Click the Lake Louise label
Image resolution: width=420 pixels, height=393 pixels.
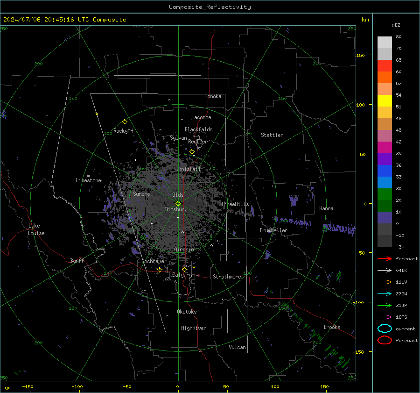[36, 229]
